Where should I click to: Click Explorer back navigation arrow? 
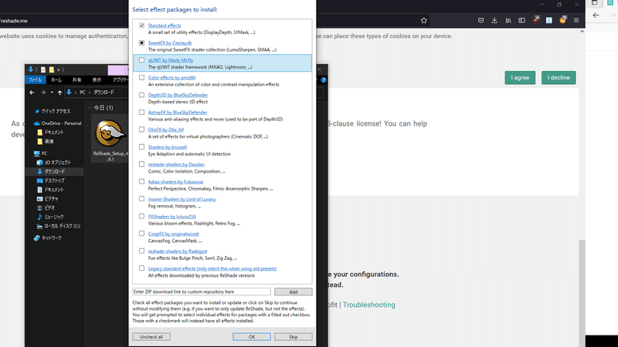(x=32, y=93)
